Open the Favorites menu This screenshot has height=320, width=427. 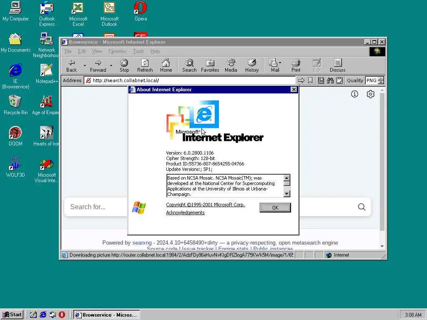click(x=117, y=51)
